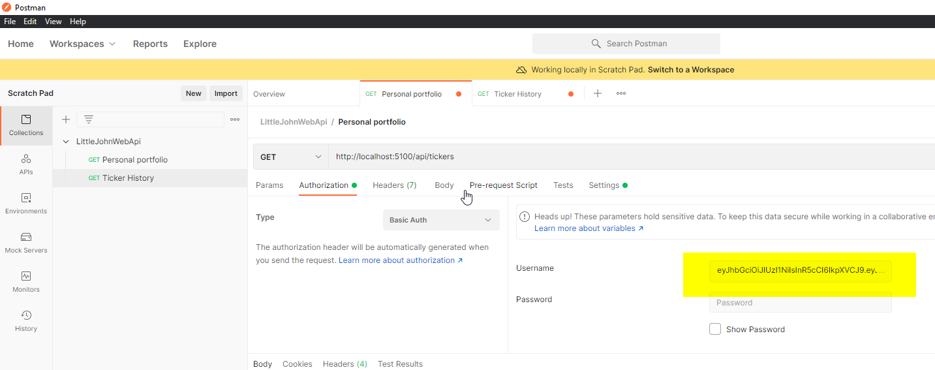Open the Params tab

point(269,185)
